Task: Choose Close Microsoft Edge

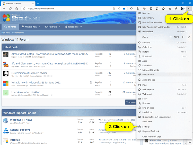Action: coord(164,137)
